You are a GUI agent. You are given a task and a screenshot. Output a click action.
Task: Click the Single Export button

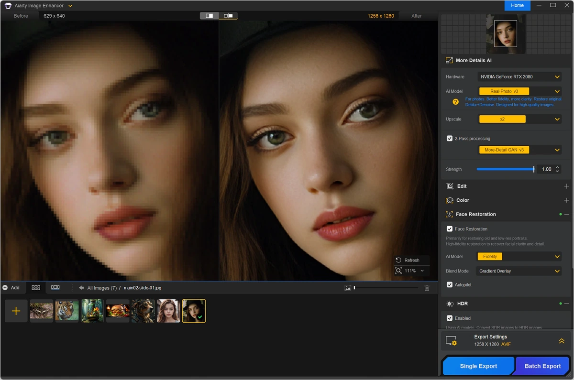click(478, 366)
